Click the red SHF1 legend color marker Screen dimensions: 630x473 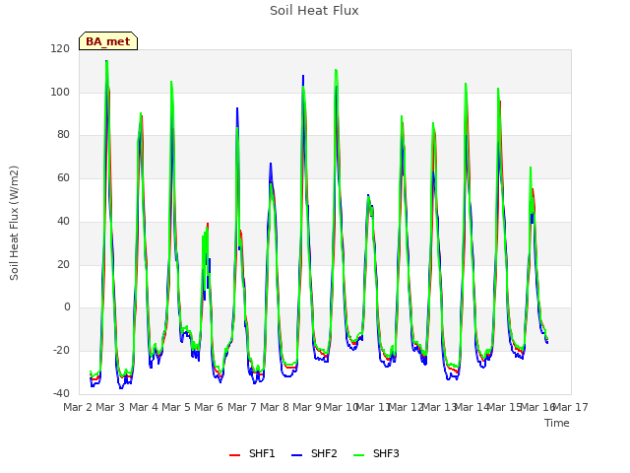234,455
